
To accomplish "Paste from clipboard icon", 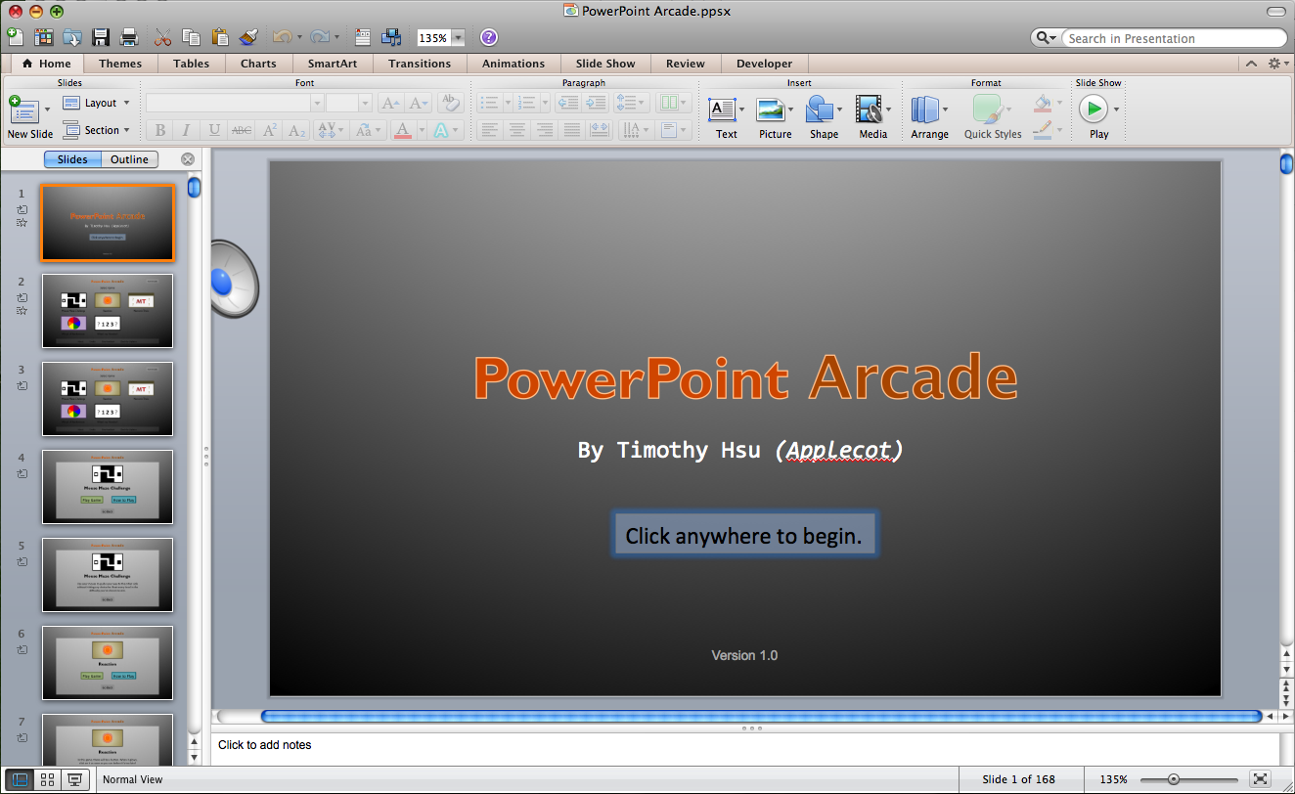I will coord(220,37).
